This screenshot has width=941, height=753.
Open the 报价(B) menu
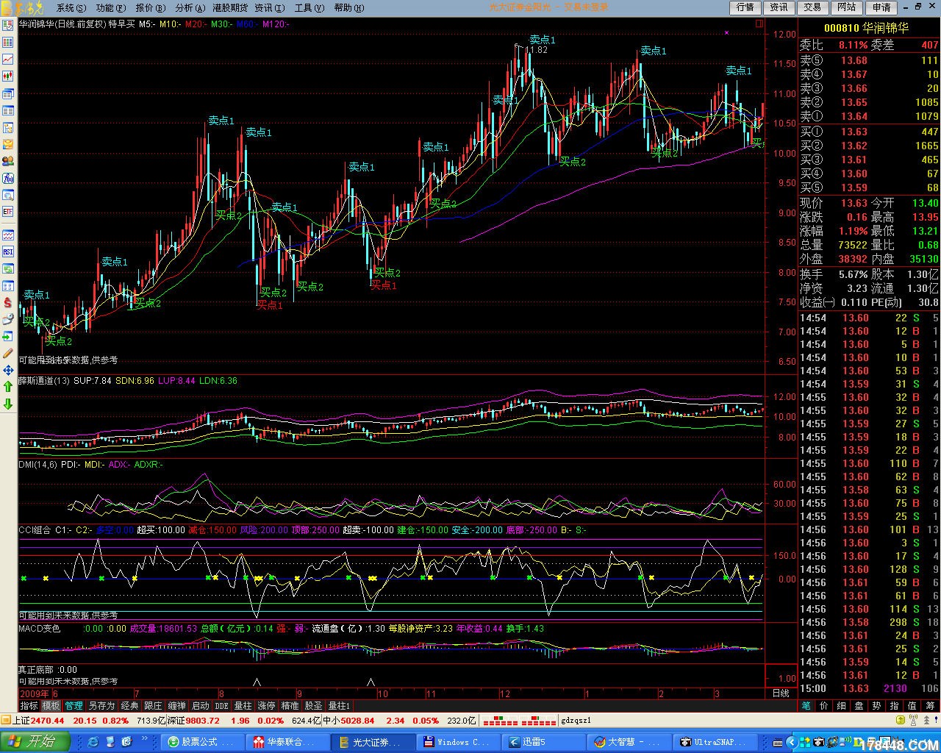click(x=149, y=7)
